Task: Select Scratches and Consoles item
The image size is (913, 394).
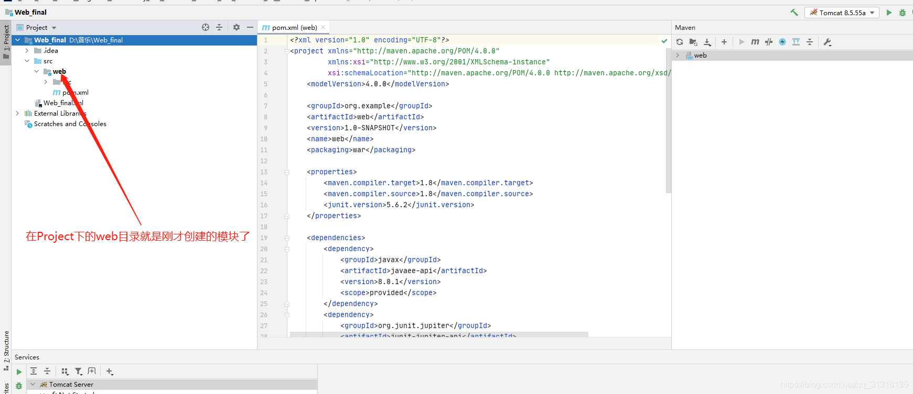Action: [70, 124]
